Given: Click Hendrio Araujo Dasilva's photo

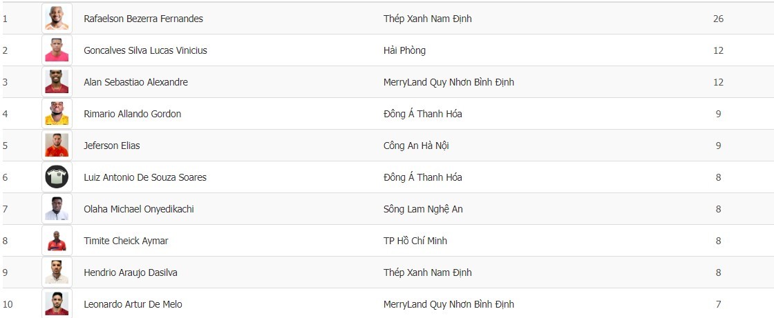Looking at the screenshot, I should click(57, 272).
